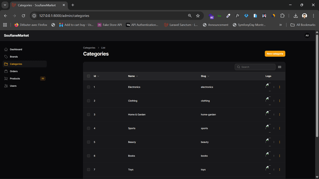Image resolution: width=319 pixels, height=179 pixels.
Task: Click the Dashboard home icon in sidebar
Action: pyautogui.click(x=6, y=49)
